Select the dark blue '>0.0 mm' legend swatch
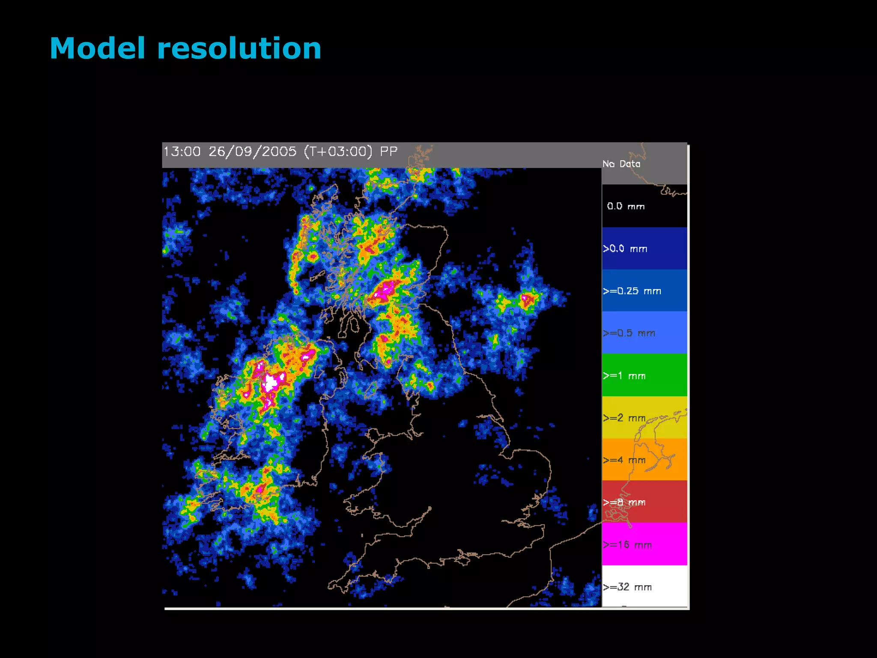The height and width of the screenshot is (658, 877). point(644,248)
